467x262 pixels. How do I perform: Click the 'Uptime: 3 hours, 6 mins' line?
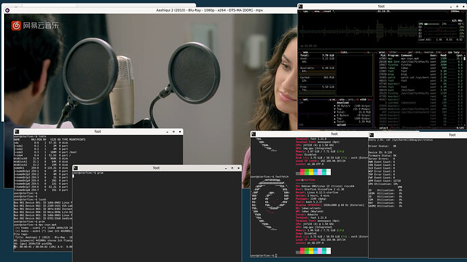313,195
